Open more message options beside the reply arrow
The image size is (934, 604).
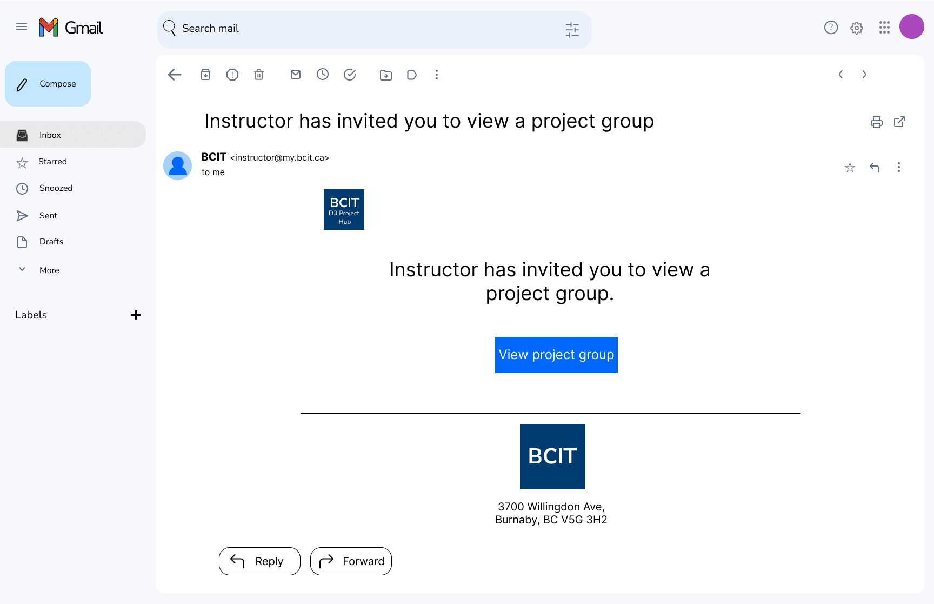(899, 168)
